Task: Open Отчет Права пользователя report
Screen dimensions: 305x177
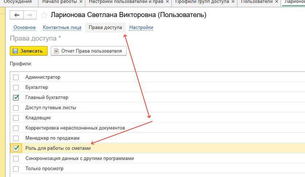Action: point(89,51)
